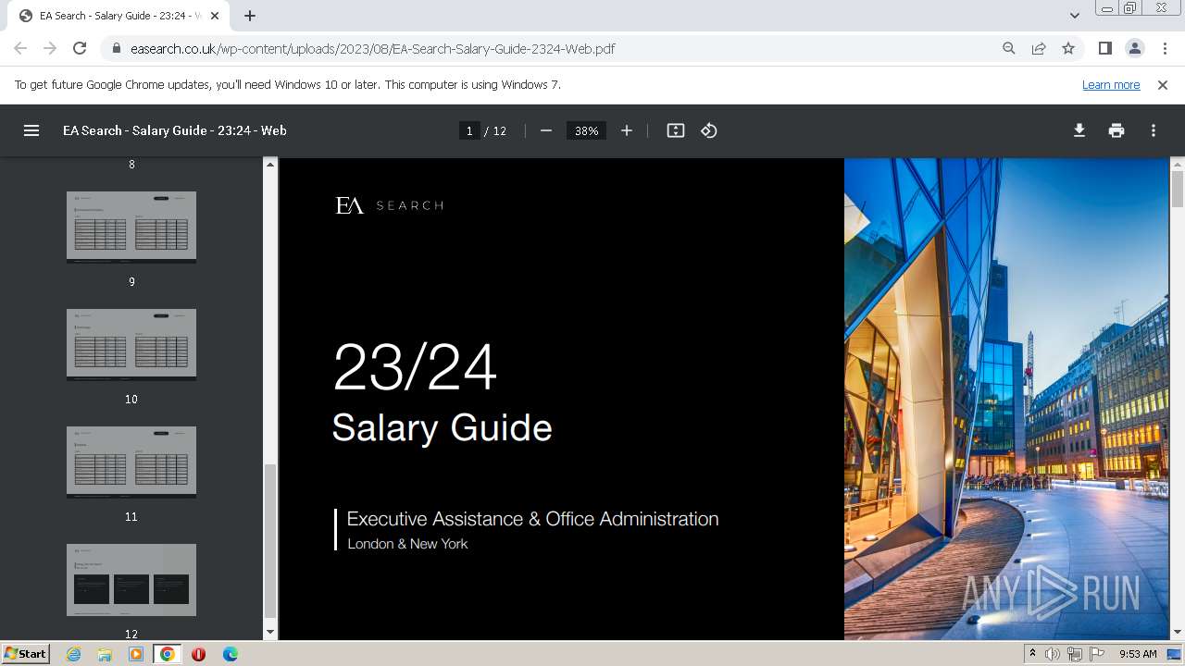Open the Action Center flag icon

(x=1097, y=654)
